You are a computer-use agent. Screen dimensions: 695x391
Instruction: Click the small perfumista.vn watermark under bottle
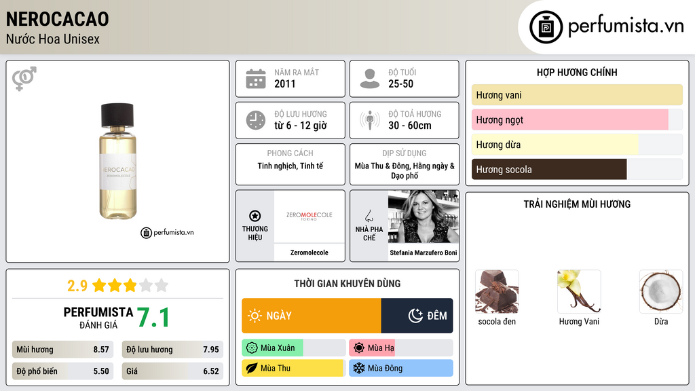pos(167,232)
